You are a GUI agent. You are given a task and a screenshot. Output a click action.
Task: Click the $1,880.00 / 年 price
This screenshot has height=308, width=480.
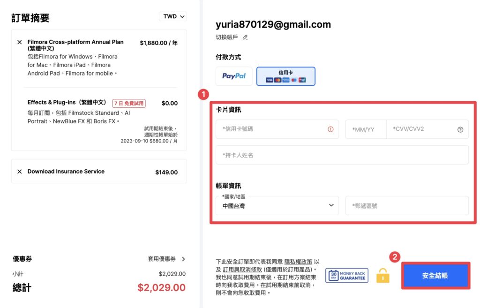click(x=158, y=43)
